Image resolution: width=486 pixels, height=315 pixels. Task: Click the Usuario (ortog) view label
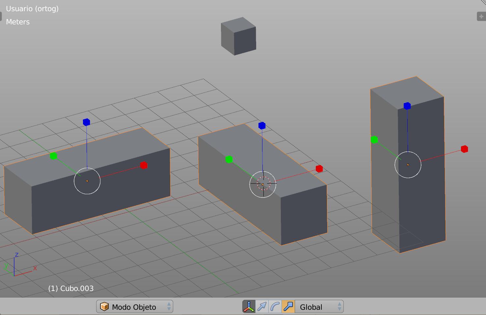[x=32, y=9]
